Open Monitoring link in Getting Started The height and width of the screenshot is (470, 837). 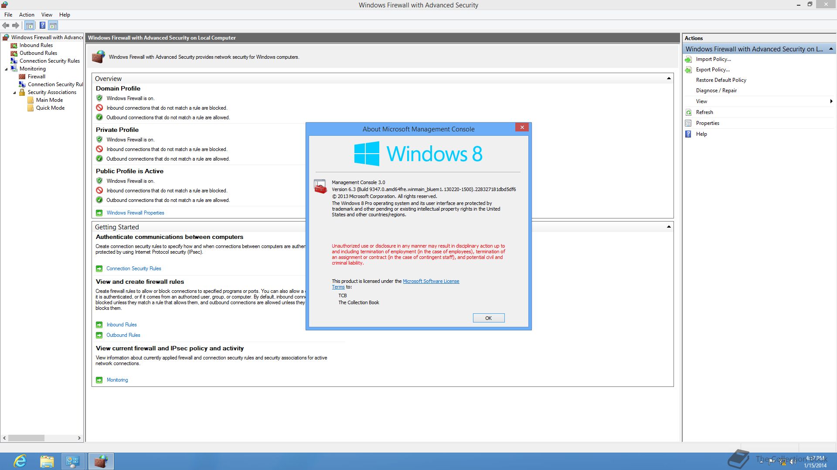point(117,380)
